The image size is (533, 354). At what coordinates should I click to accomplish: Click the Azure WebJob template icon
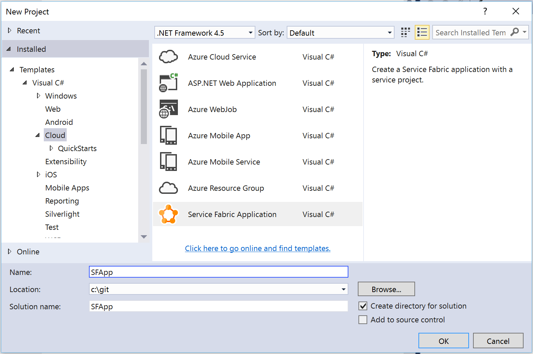point(168,109)
